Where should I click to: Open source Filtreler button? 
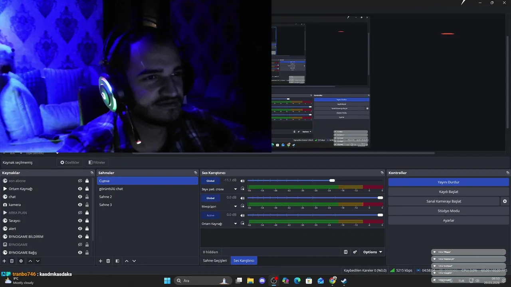pos(97,163)
